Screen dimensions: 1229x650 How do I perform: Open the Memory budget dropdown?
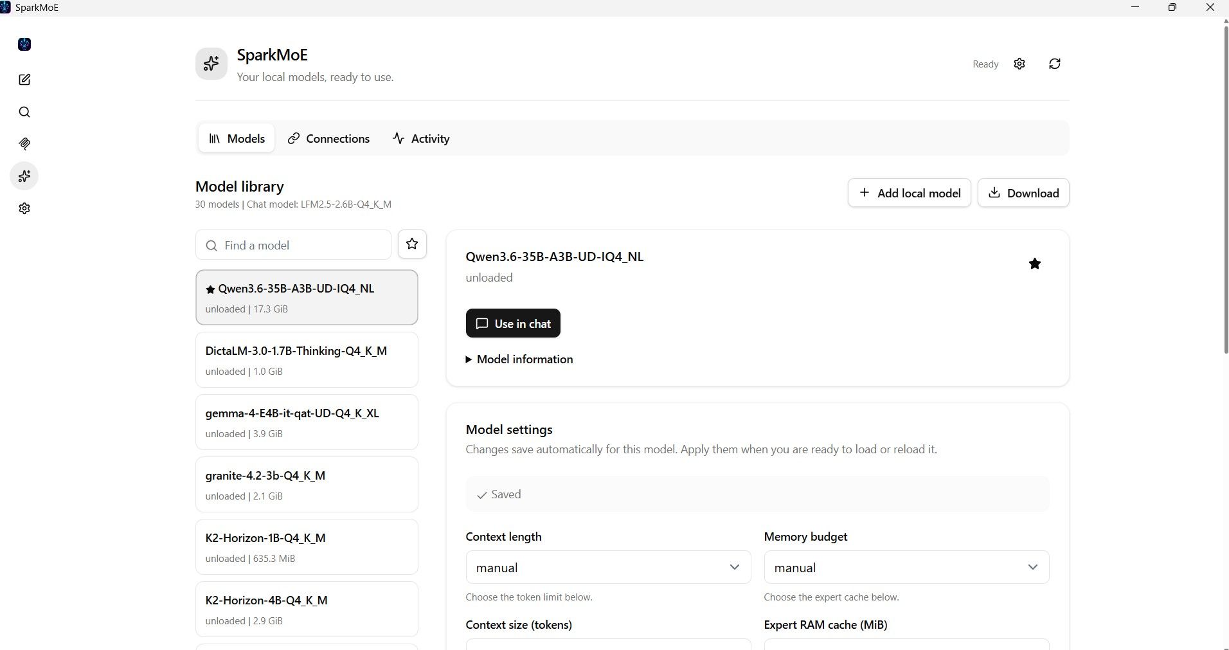click(906, 567)
